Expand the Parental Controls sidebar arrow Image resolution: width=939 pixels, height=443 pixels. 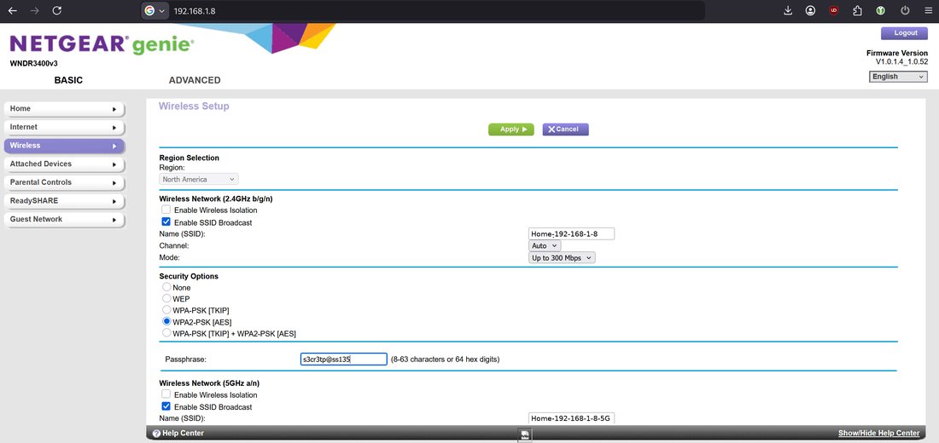pos(114,183)
